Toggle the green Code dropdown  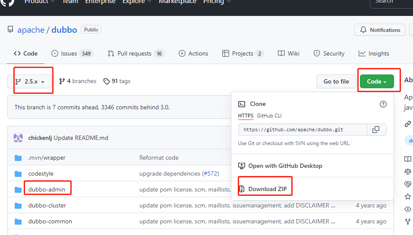tap(377, 81)
